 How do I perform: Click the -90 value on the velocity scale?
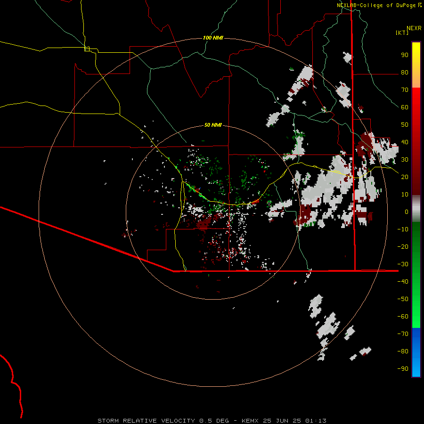[x=403, y=368]
